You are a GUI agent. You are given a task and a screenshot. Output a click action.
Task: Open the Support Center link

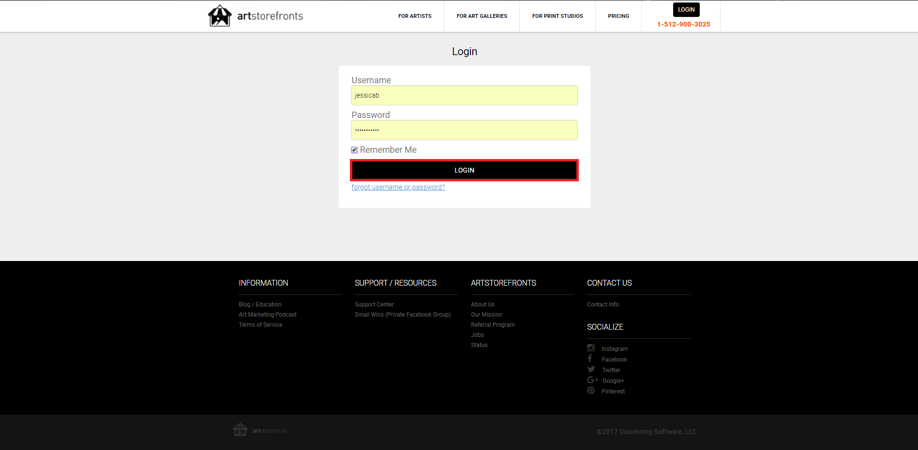(x=374, y=304)
